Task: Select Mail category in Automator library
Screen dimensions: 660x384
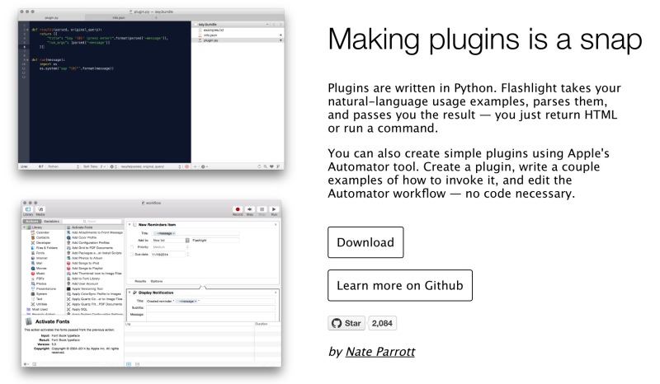Action: point(36,263)
